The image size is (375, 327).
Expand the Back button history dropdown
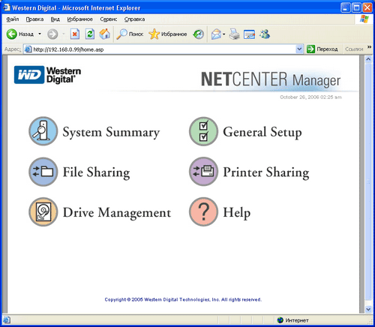point(40,34)
